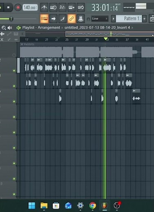Open the pattern selector arrow menu
This screenshot has height=212, width=154.
tap(113, 19)
